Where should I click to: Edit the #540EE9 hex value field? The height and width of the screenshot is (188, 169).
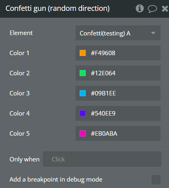coord(118,114)
